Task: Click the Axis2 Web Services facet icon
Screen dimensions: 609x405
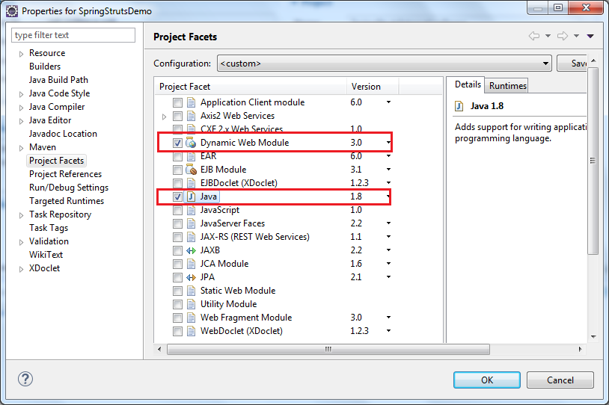Action: coord(191,116)
